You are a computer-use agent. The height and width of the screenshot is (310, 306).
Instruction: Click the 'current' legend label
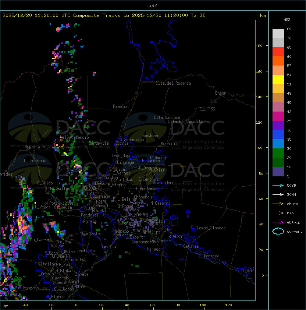coord(295,231)
